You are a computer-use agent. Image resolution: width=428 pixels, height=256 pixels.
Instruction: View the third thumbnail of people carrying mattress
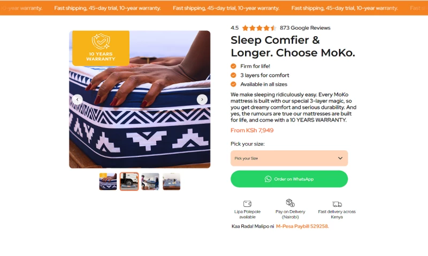pos(150,181)
